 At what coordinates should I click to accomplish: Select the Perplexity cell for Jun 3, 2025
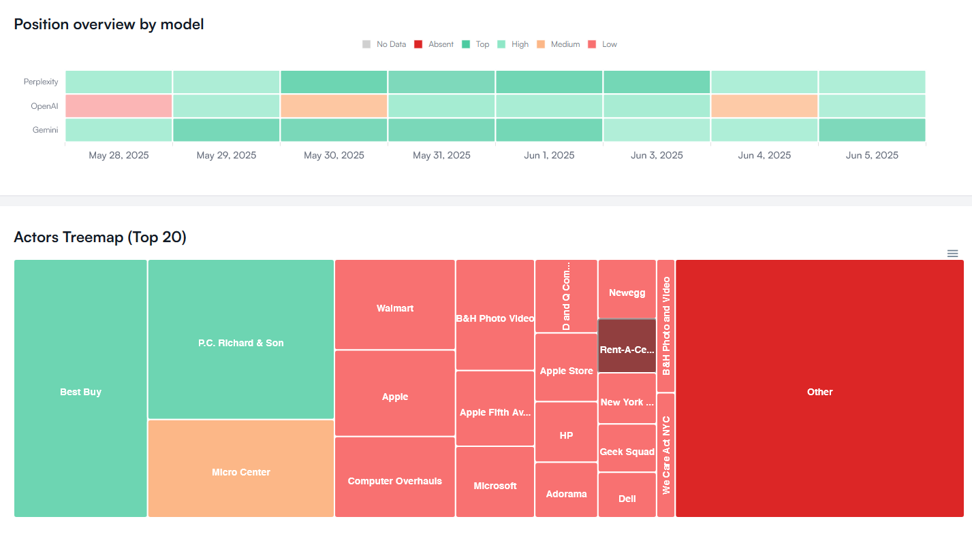(x=657, y=82)
